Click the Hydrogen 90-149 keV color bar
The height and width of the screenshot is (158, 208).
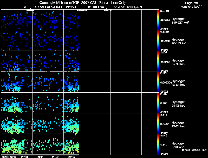(x=158, y=41)
